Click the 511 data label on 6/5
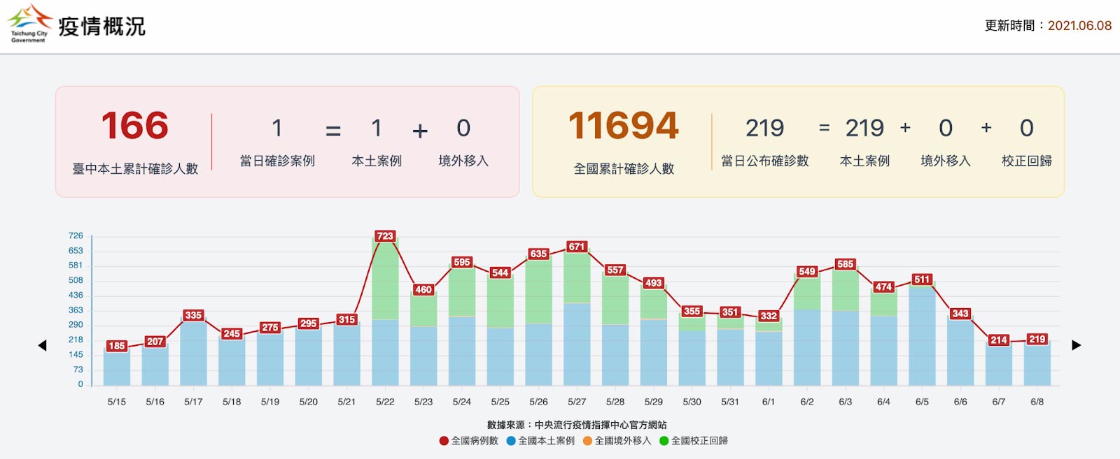Viewport: 1120px width, 459px height. coord(922,279)
